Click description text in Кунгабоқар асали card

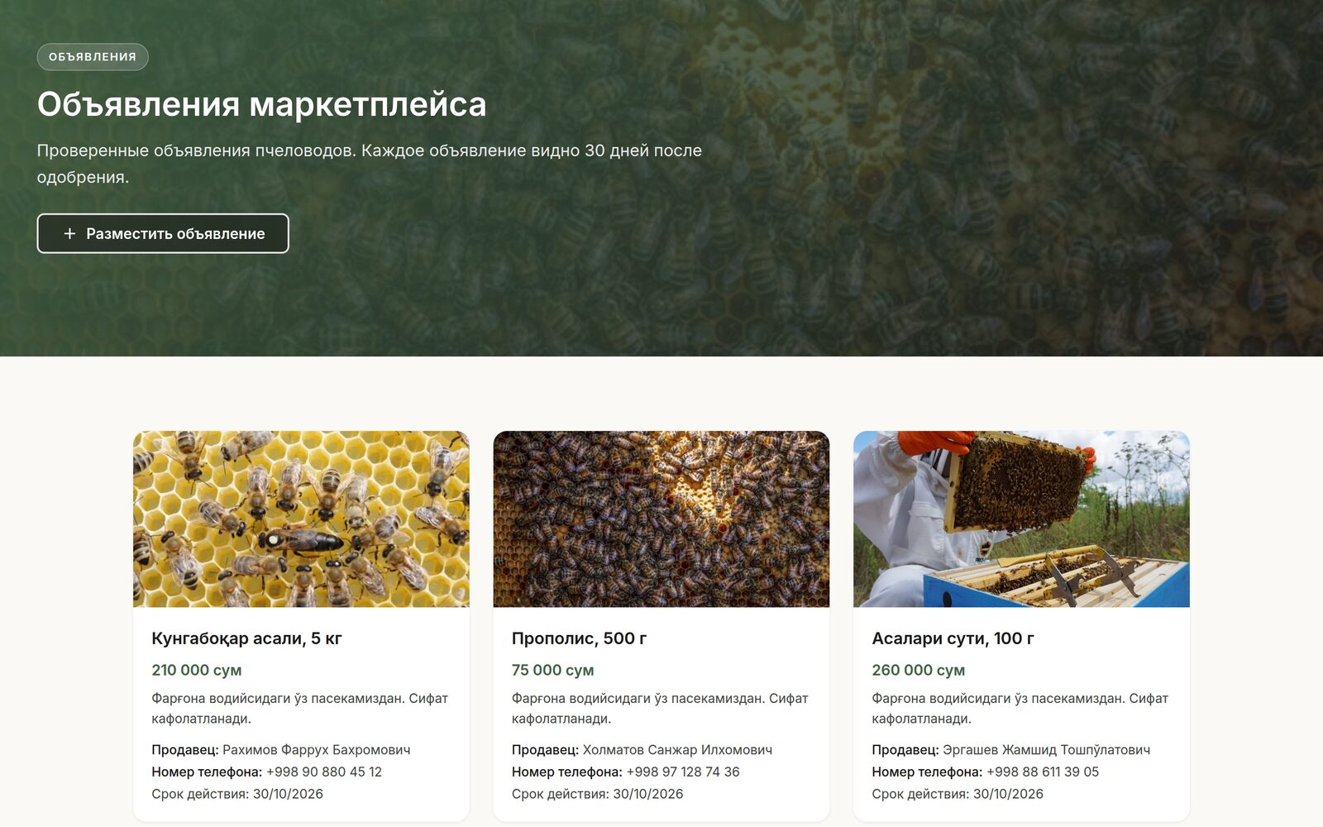coord(299,709)
